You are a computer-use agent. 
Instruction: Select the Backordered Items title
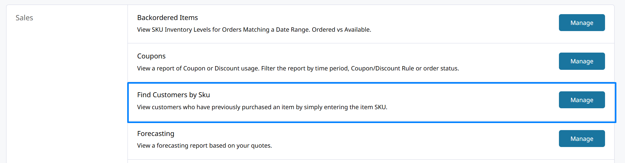(167, 18)
